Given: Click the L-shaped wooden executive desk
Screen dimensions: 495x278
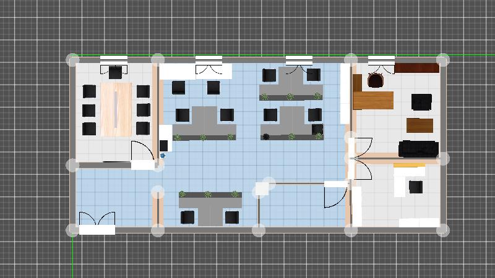Looking at the screenshot, I should pyautogui.click(x=372, y=99).
